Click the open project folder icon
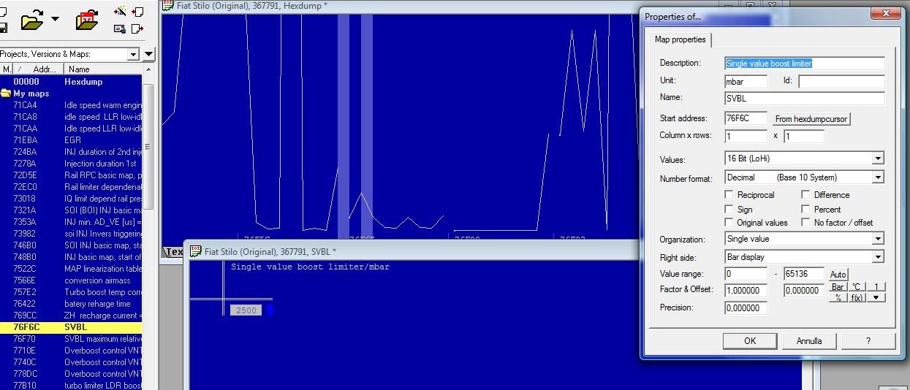Viewport: 910px width, 390px height. [32, 20]
